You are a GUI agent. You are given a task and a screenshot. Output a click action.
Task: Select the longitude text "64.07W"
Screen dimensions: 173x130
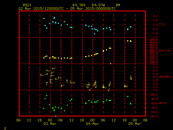[98, 5]
